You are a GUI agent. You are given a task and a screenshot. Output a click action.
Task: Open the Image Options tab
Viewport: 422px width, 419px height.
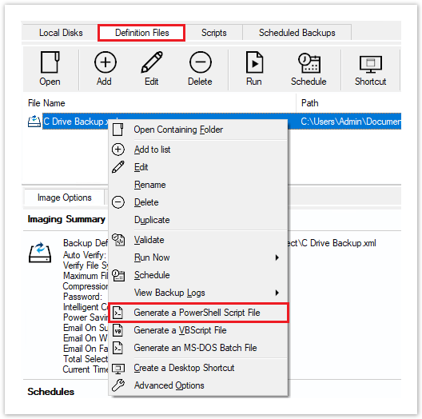tap(64, 198)
